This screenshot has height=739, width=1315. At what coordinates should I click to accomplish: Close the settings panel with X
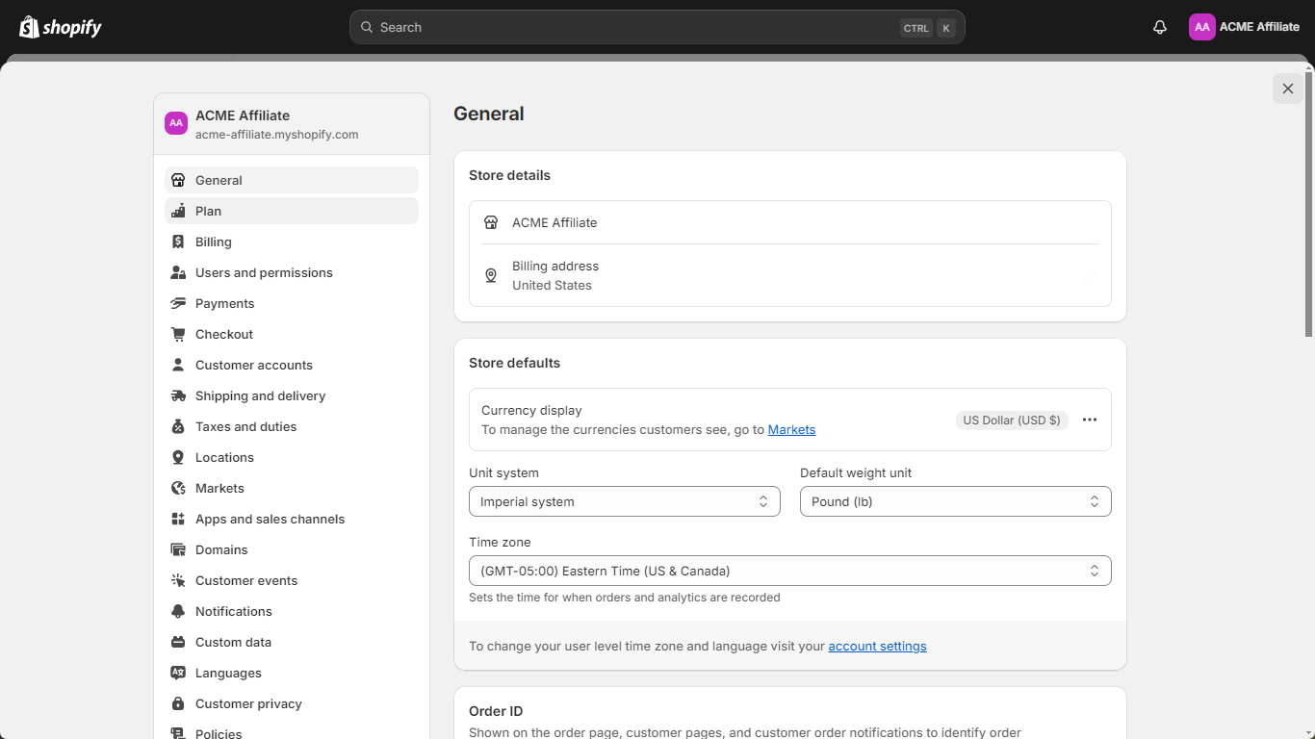1288,89
